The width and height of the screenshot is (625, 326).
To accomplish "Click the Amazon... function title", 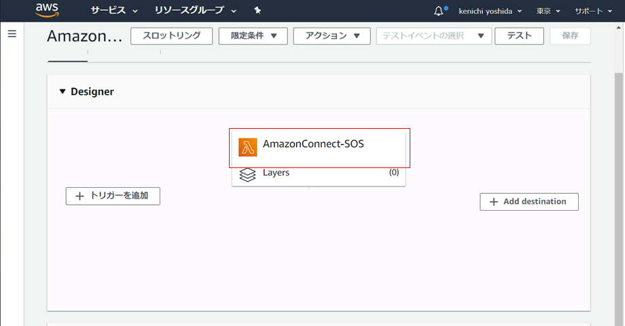I will [84, 36].
